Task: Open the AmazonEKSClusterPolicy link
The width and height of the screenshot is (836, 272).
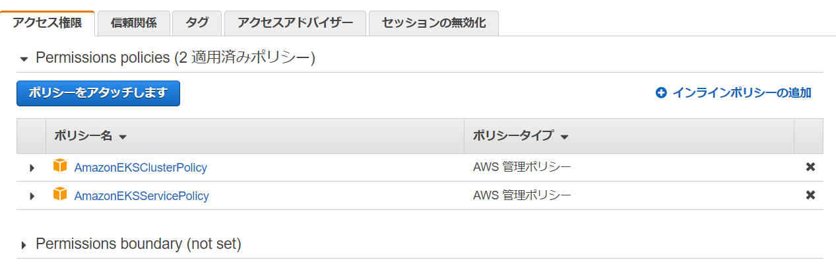Action: (x=141, y=168)
